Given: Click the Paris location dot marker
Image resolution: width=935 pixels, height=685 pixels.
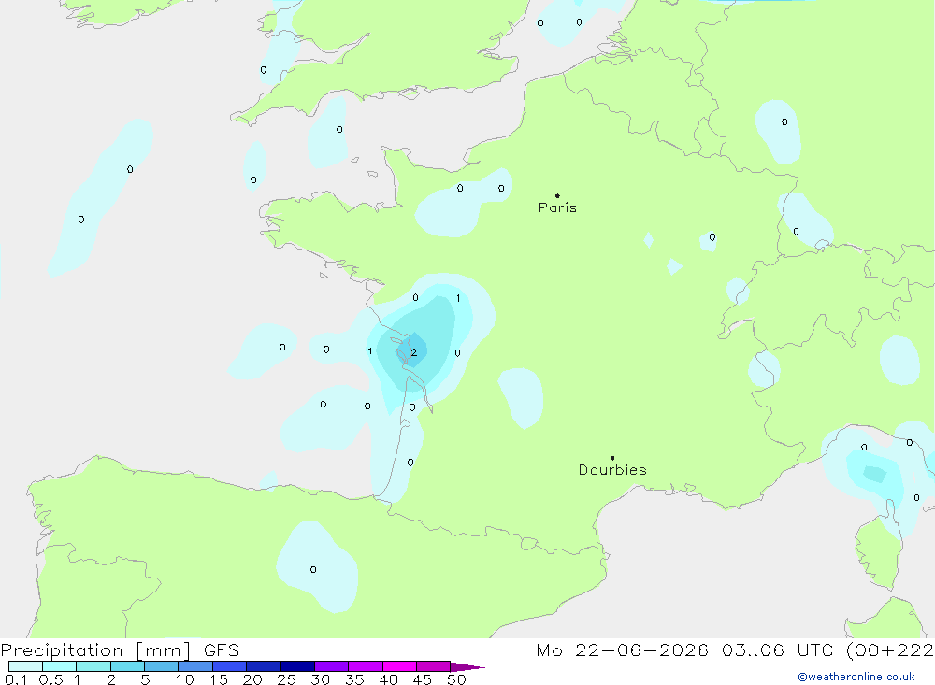Looking at the screenshot, I should point(557,195).
